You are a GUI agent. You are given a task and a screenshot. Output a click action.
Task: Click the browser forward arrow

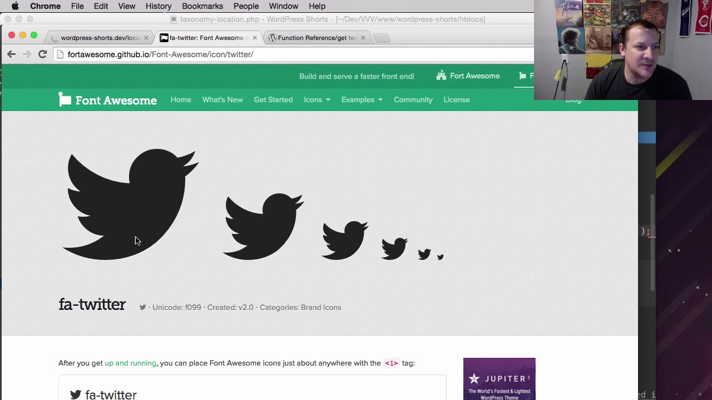coord(27,54)
